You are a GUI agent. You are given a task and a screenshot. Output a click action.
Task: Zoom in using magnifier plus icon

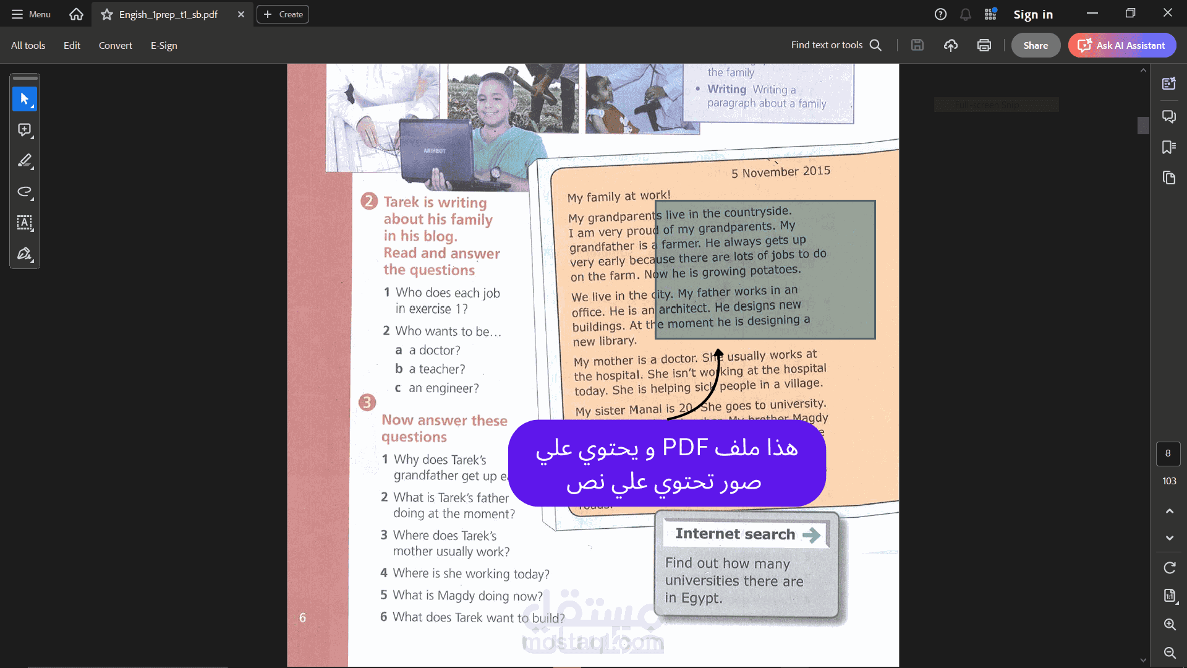coord(1169,624)
